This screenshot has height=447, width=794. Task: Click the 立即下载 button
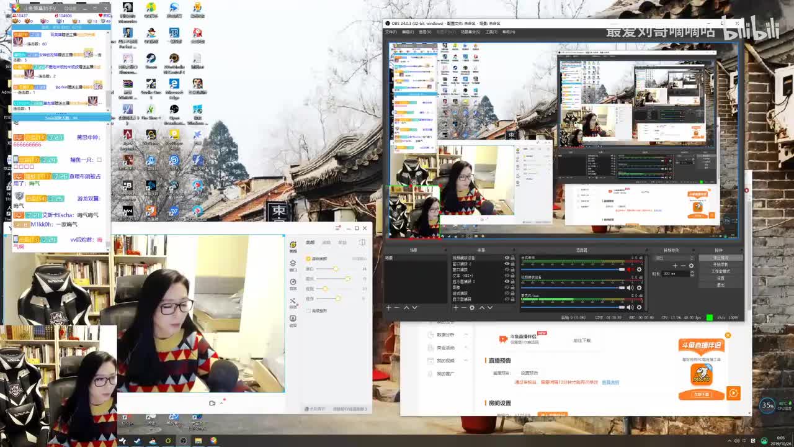tap(702, 394)
